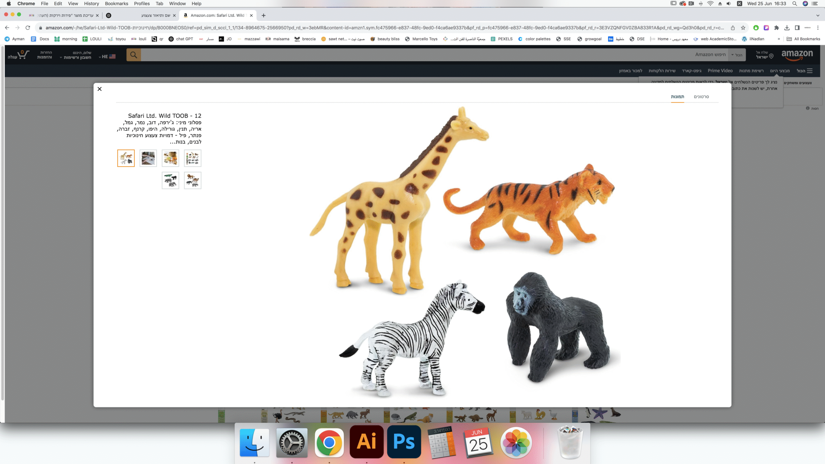Launch Illustrator from the dock
Image resolution: width=825 pixels, height=464 pixels.
(x=366, y=442)
